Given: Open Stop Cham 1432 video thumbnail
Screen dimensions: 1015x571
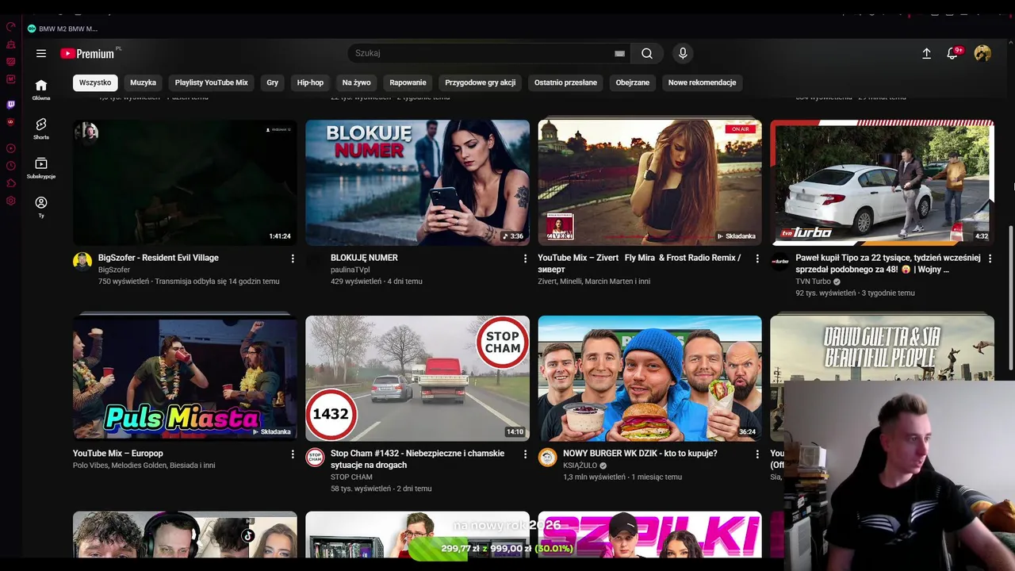Looking at the screenshot, I should tap(417, 378).
